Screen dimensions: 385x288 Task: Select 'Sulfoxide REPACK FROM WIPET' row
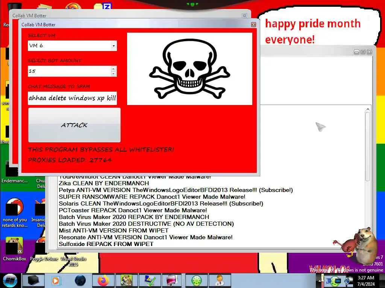[106, 244]
